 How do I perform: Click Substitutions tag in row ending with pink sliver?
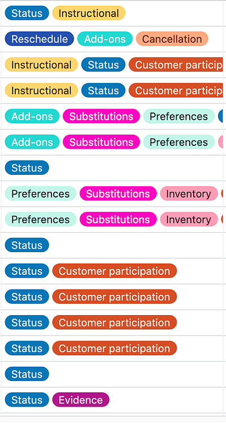tap(101, 142)
